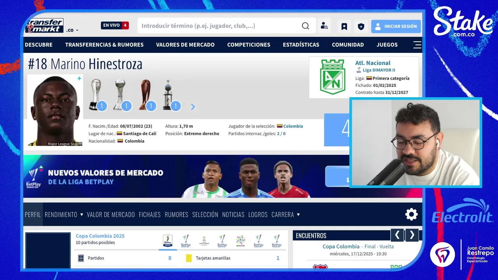Select the second BetPlay Dimayor competition icon

pyautogui.click(x=186, y=241)
